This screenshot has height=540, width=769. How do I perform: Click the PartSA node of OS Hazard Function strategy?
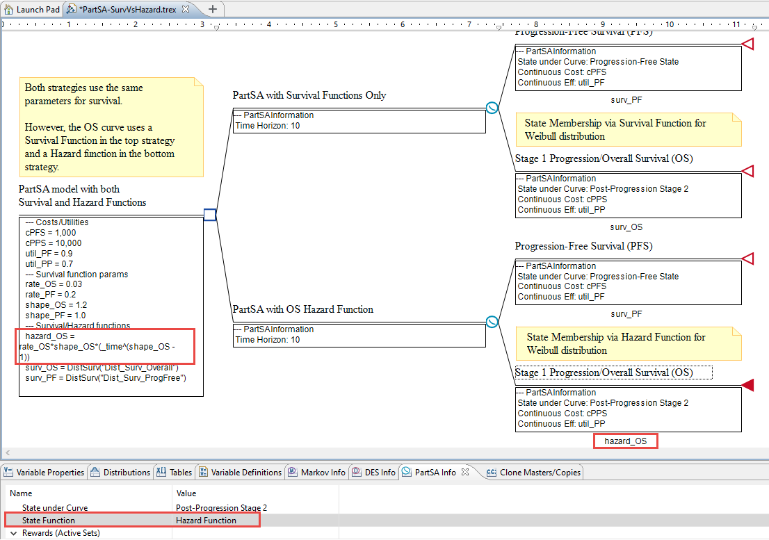point(492,322)
